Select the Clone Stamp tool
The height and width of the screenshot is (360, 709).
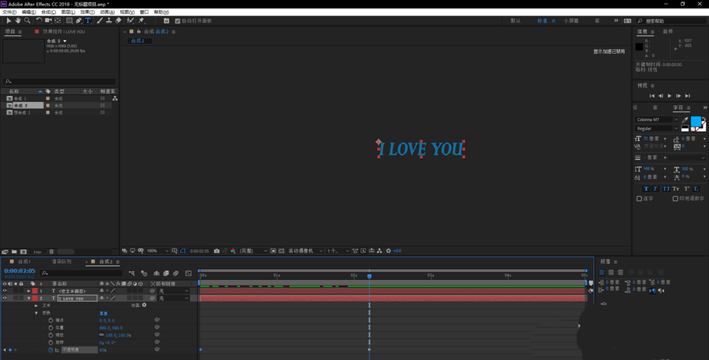[x=109, y=21]
